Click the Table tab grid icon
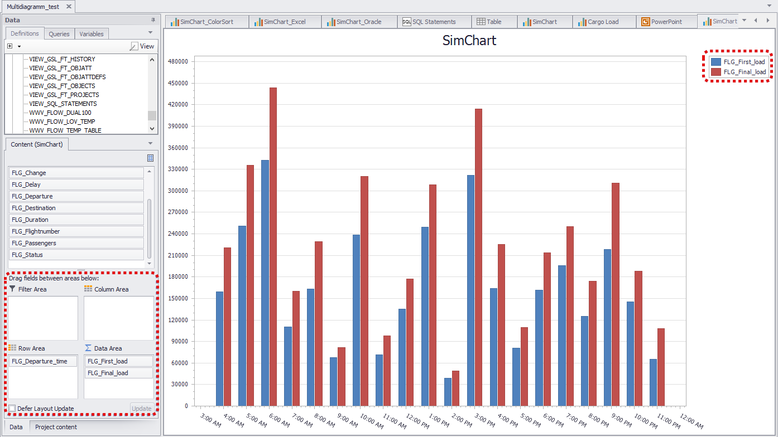Image resolution: width=778 pixels, height=437 pixels. (481, 22)
